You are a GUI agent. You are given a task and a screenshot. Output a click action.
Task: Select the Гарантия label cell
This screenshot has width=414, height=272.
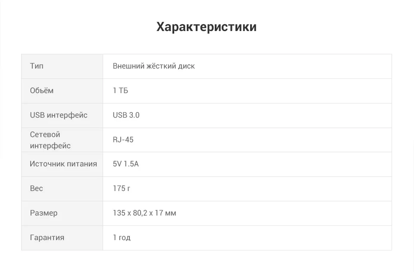62,238
